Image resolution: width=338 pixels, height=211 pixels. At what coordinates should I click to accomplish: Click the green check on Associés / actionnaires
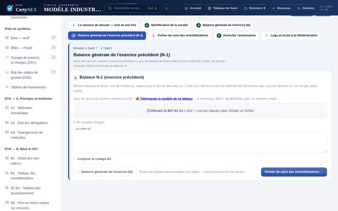[219, 36]
